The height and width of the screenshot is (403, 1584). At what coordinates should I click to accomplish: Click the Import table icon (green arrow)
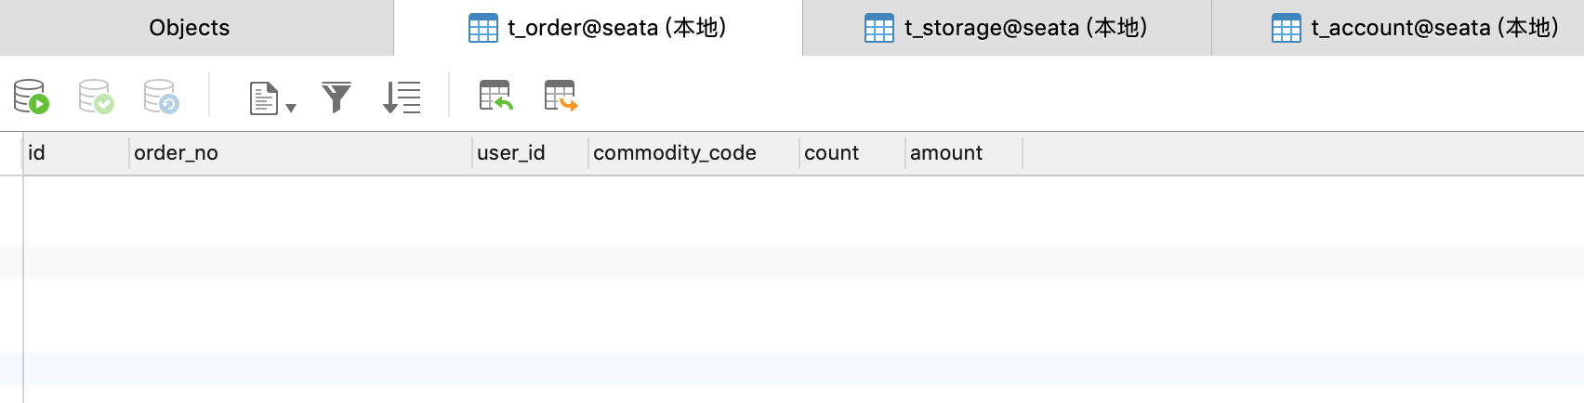pyautogui.click(x=495, y=96)
